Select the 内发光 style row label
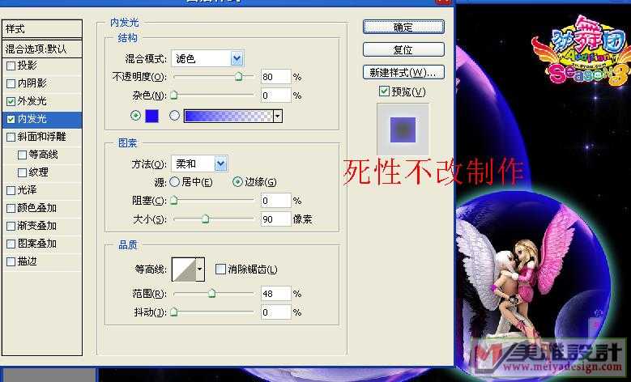Screen dimensions: 631x382 [x=32, y=119]
